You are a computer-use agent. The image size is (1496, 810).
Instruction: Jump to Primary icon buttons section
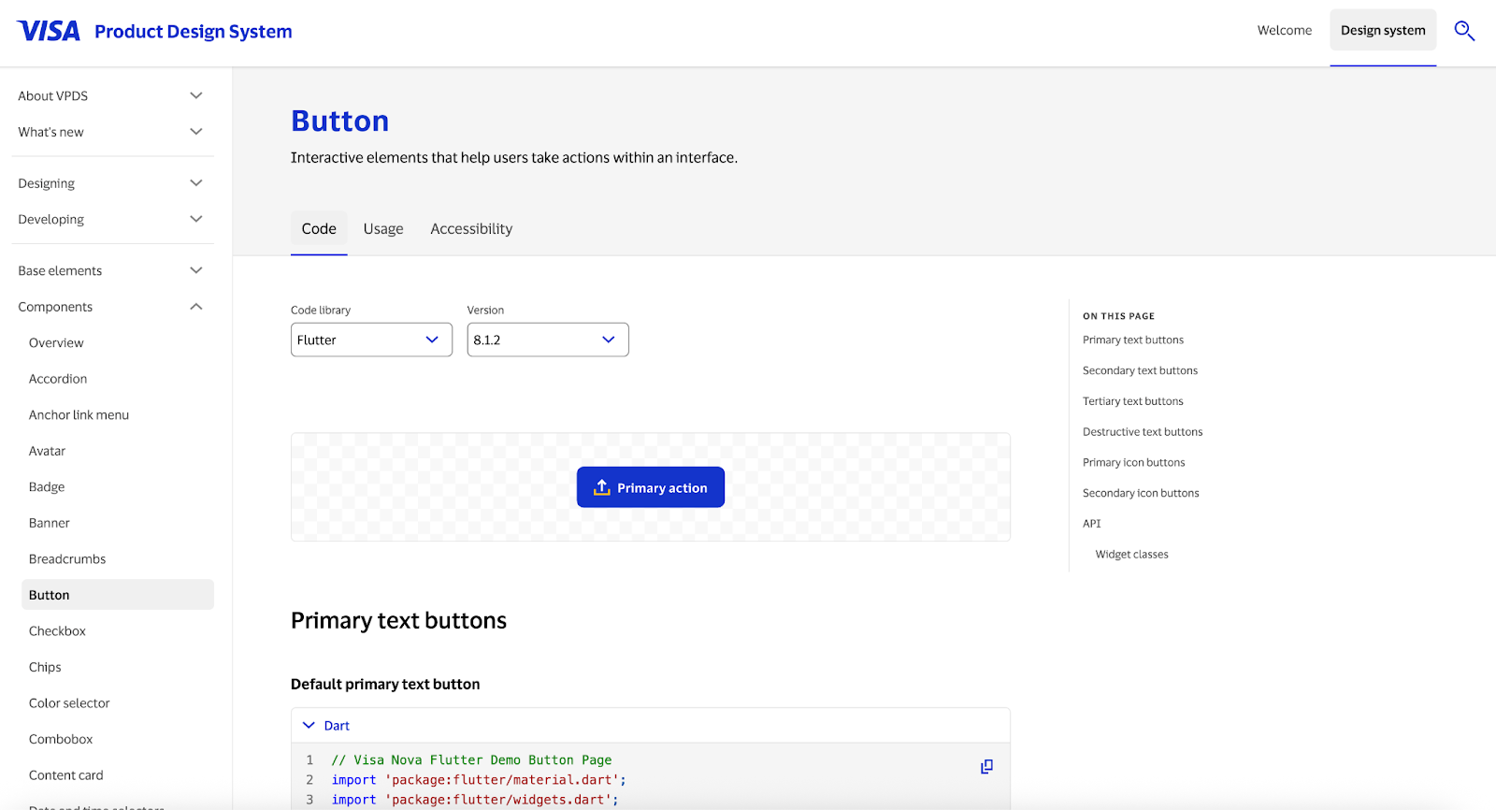pyautogui.click(x=1134, y=463)
